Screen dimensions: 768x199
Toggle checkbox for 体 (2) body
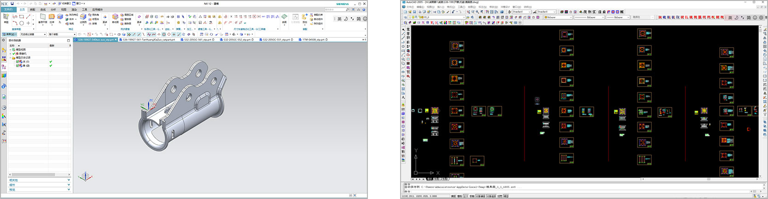tap(17, 66)
